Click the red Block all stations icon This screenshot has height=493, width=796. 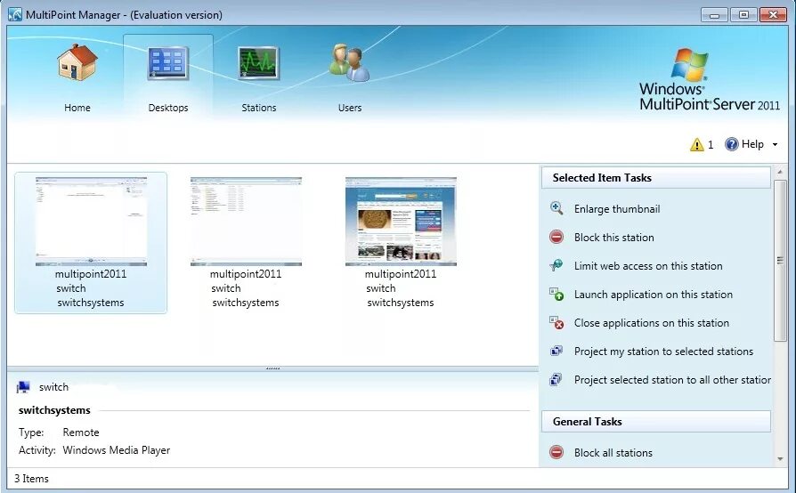pos(556,452)
